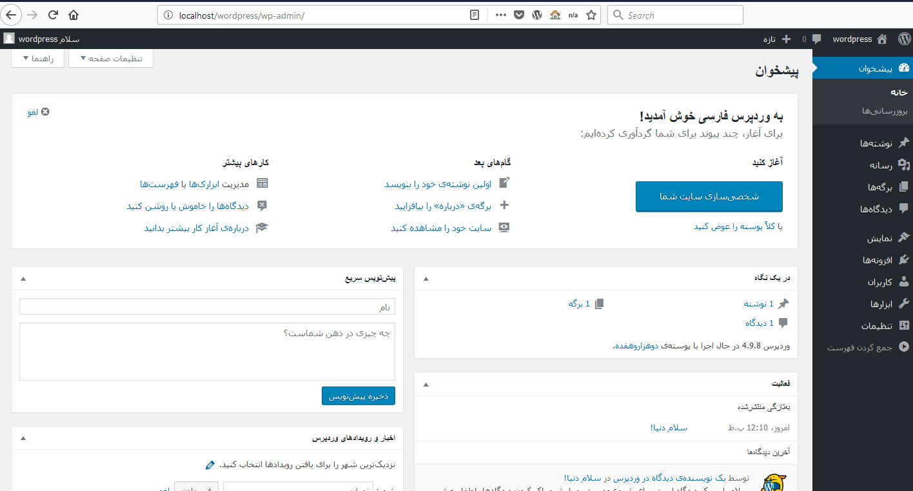Open the comments bubble icon in admin bar
Image resolution: width=913 pixels, height=491 pixels.
click(x=816, y=39)
